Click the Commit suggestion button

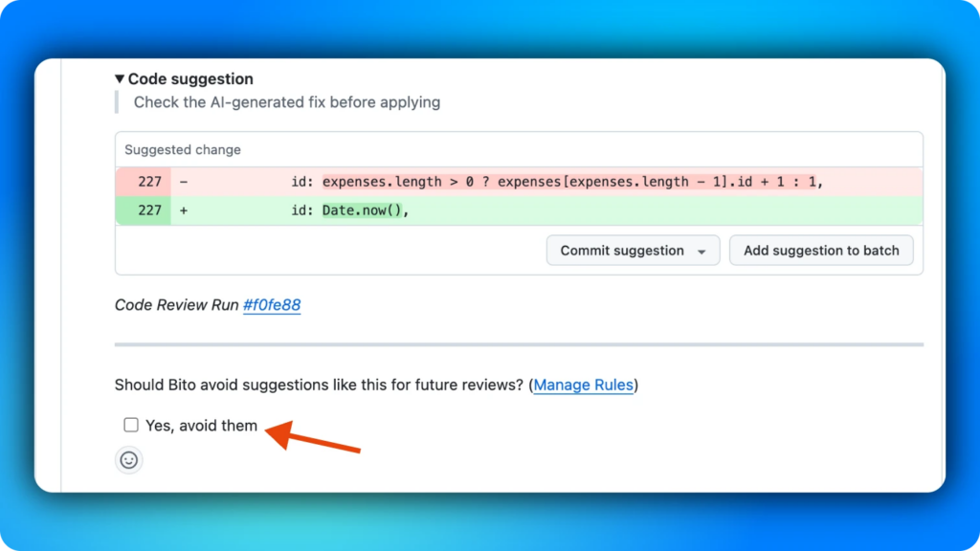coord(622,250)
